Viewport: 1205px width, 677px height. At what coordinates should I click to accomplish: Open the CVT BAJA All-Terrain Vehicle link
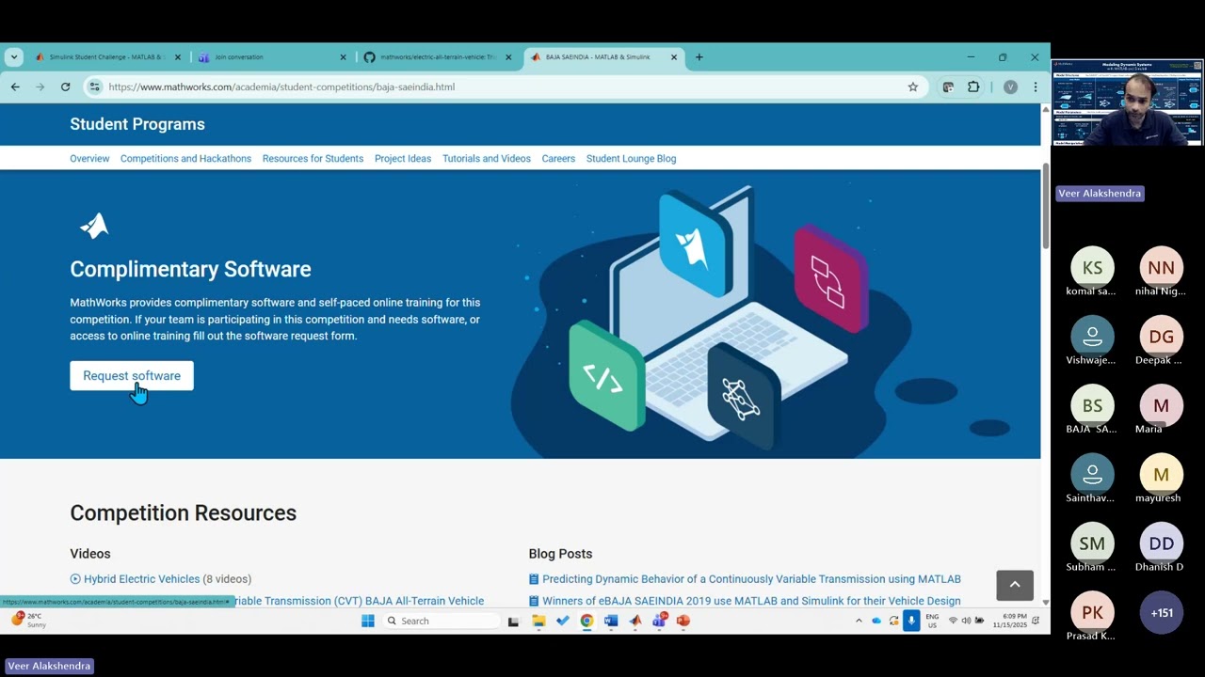point(358,601)
